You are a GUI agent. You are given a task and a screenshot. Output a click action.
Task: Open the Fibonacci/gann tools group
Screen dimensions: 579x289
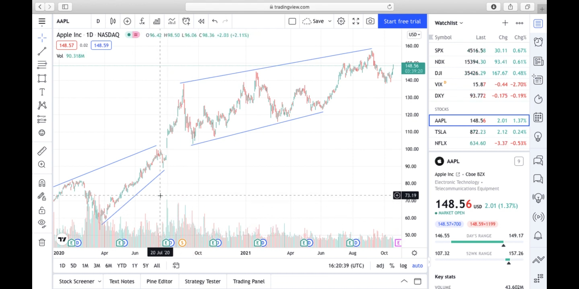pyautogui.click(x=42, y=65)
